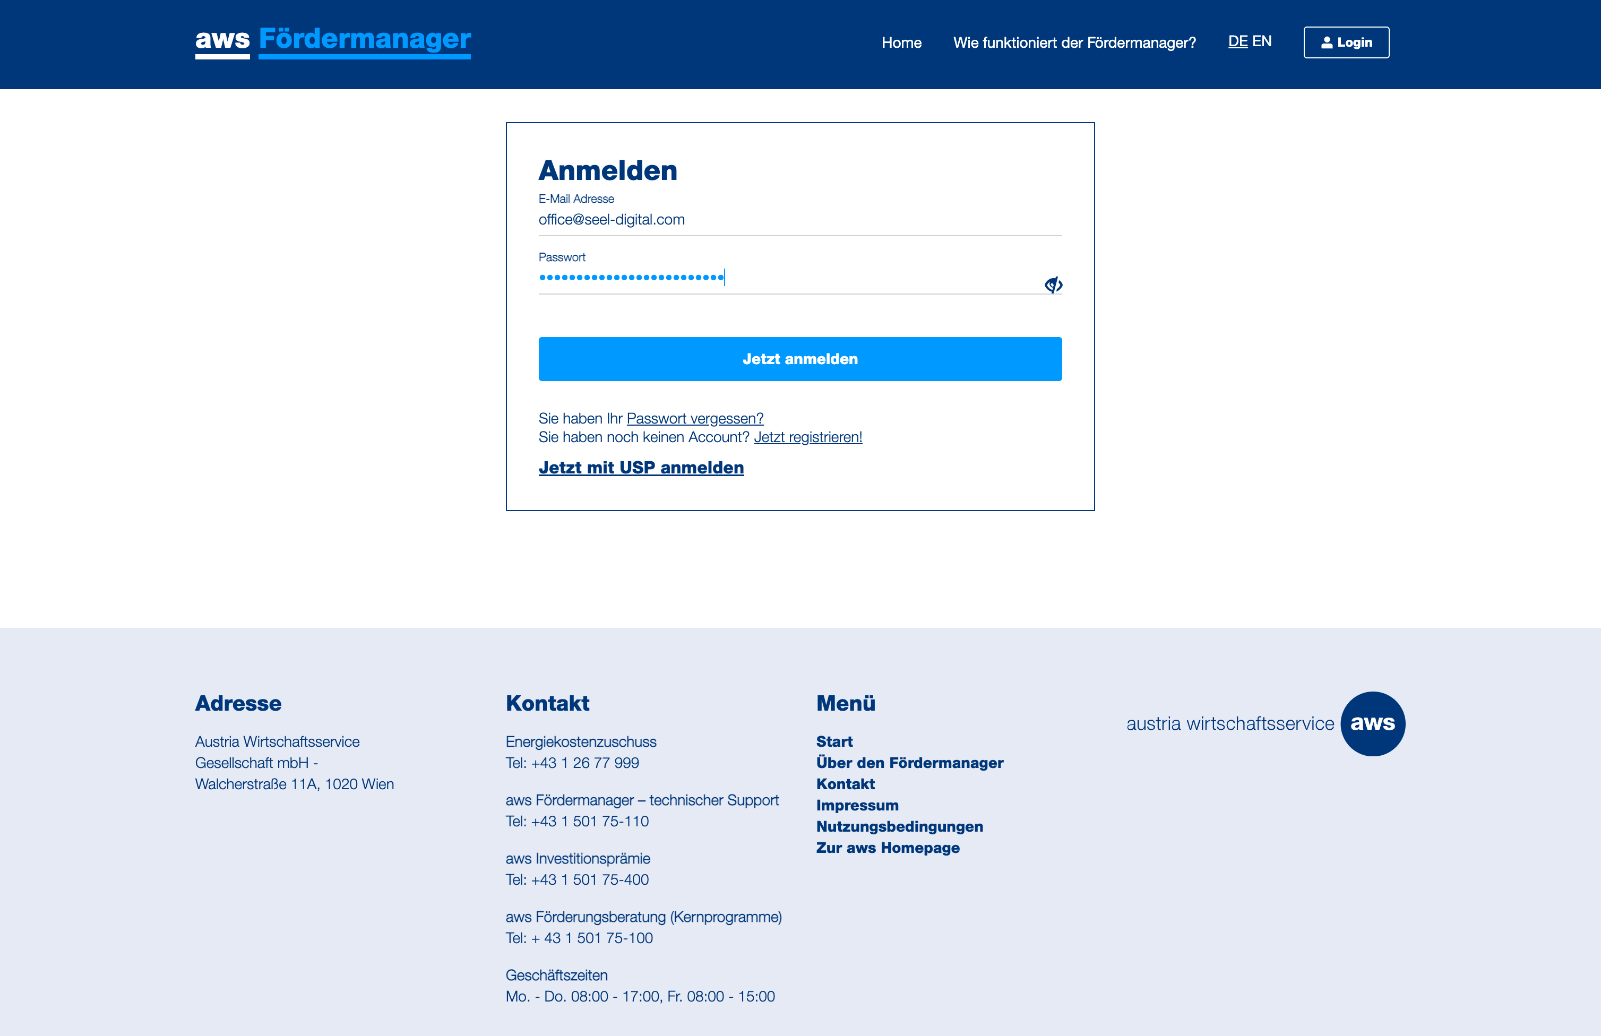Screen dimensions: 1601x1036
Task: Open the Passwort vergessen? link
Action: [695, 418]
